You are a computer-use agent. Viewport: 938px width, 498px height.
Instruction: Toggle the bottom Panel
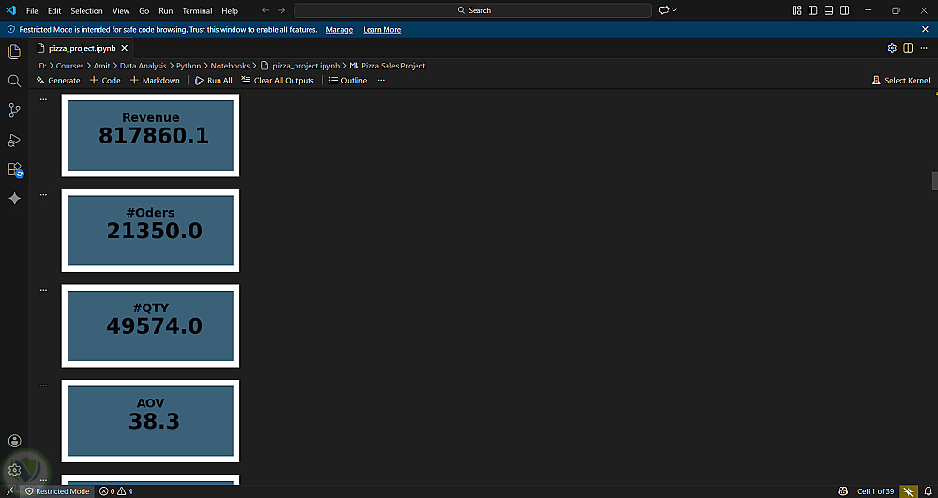coord(828,10)
